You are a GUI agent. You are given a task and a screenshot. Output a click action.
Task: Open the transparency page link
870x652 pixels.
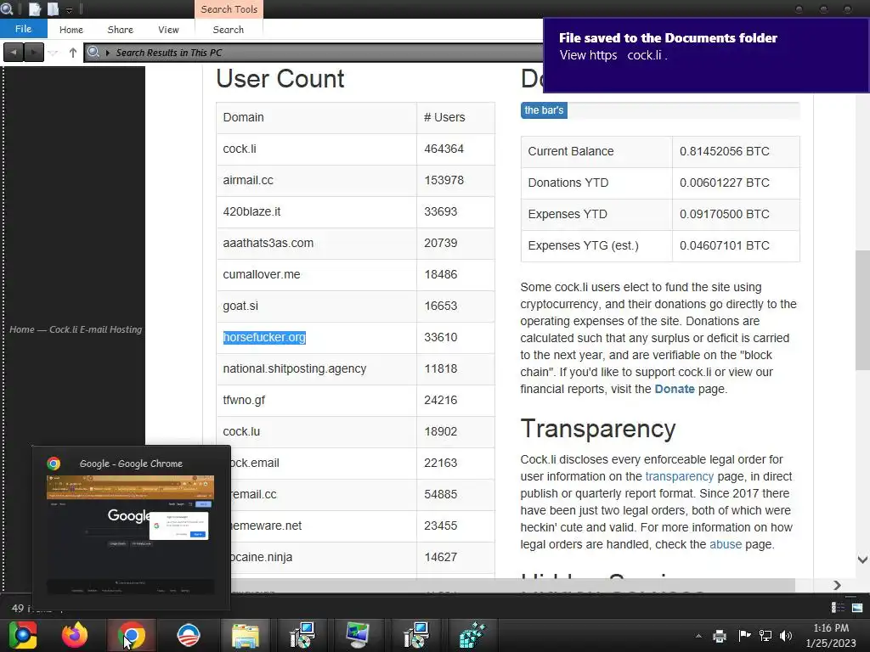tap(679, 476)
